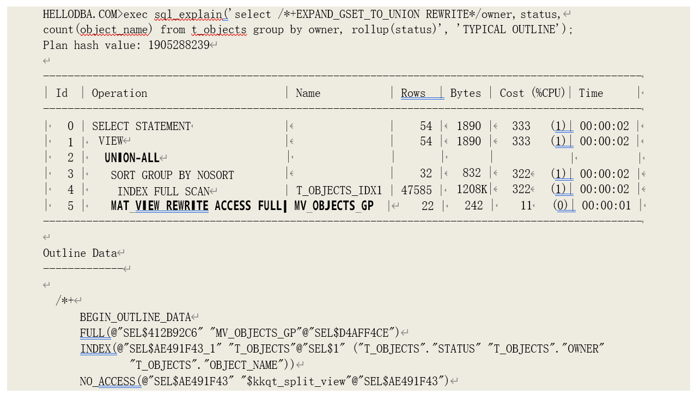Click the SORT GROUP BY NOSORT operation
The height and width of the screenshot is (395, 694).
tap(172, 175)
